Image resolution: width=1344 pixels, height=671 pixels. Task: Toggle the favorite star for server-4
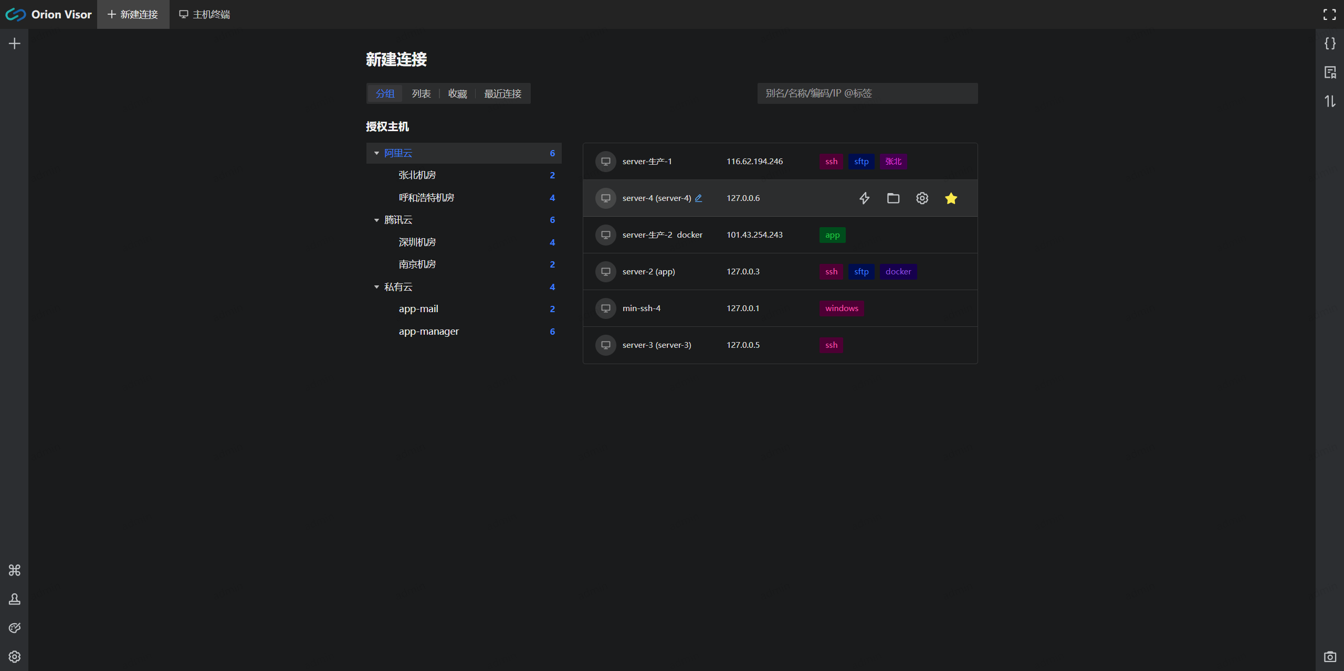951,198
